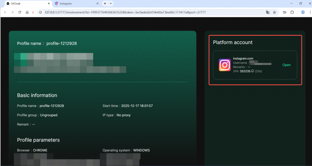Navigate forward to the next page
This screenshot has height=166, width=312.
tap(12, 12)
